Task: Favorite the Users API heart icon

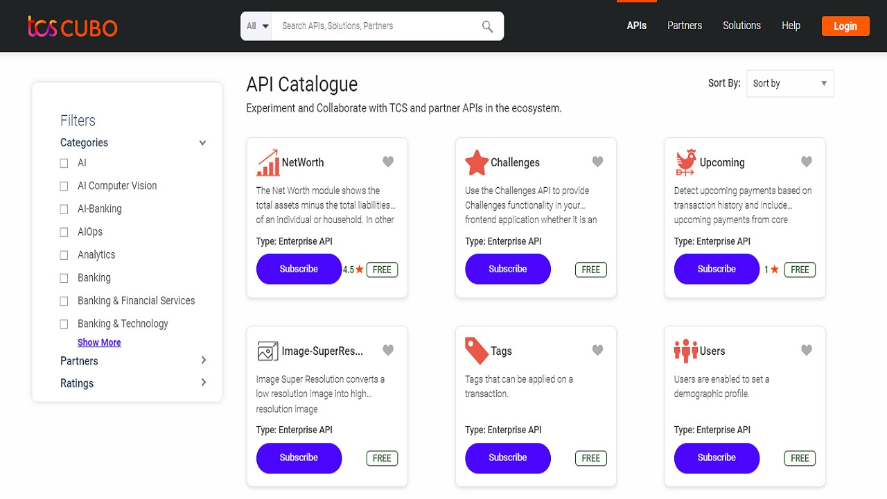Action: pos(807,350)
